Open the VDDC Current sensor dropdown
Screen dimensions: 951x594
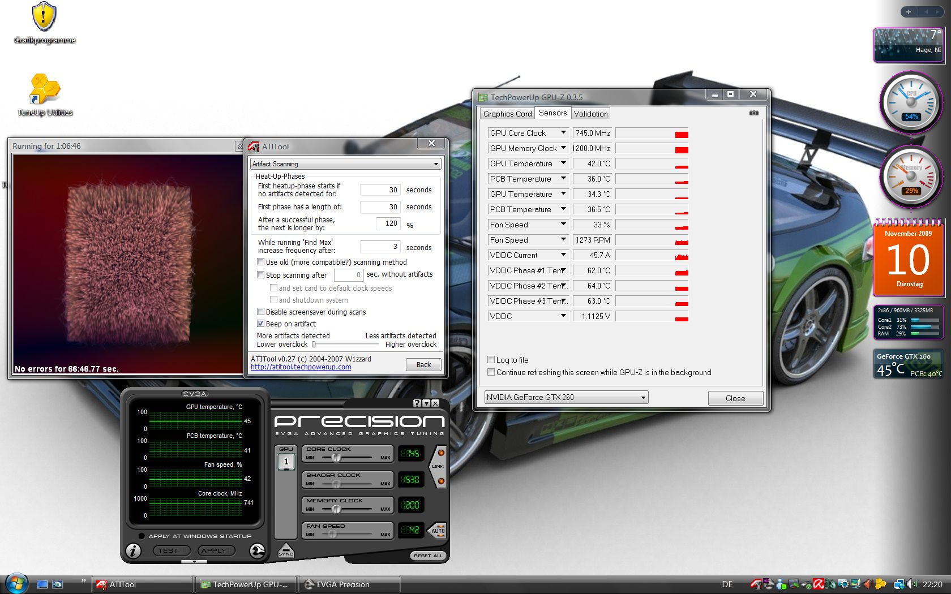(563, 255)
